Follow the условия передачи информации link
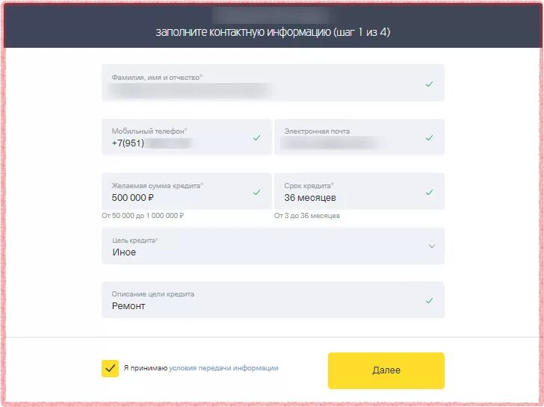 coord(223,368)
